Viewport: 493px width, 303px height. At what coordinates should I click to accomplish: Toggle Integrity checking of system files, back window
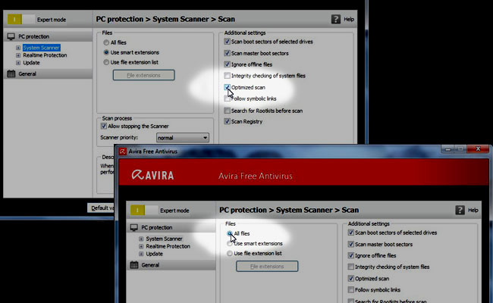click(227, 76)
